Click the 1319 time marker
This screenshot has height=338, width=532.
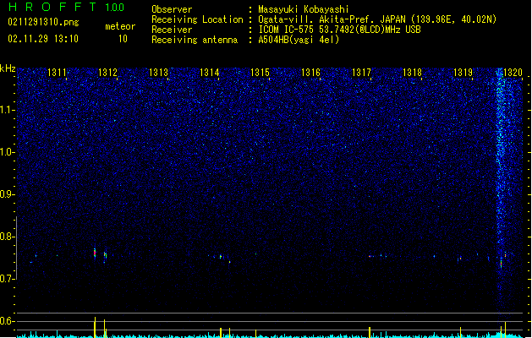[x=463, y=72]
